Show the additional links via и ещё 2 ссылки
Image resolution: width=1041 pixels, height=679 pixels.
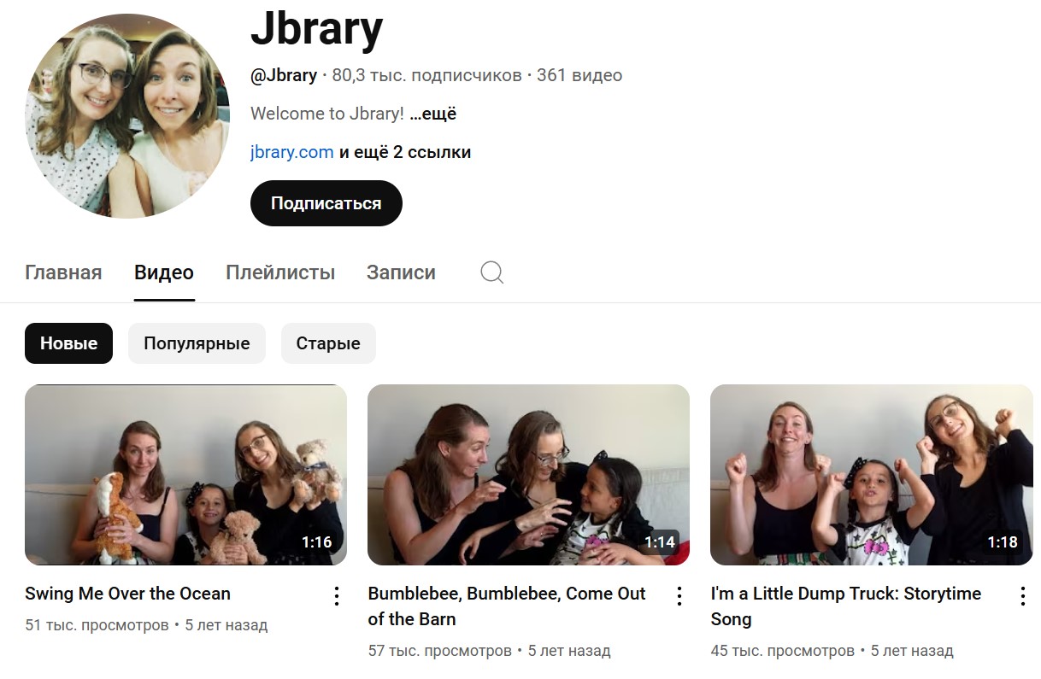point(405,152)
